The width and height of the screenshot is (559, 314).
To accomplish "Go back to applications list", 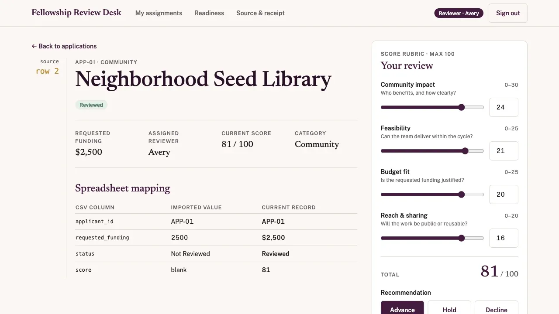I will point(64,46).
